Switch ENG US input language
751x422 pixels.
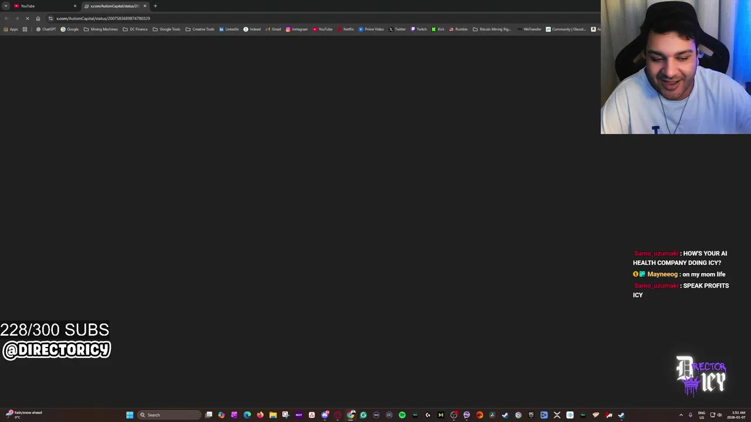click(701, 415)
